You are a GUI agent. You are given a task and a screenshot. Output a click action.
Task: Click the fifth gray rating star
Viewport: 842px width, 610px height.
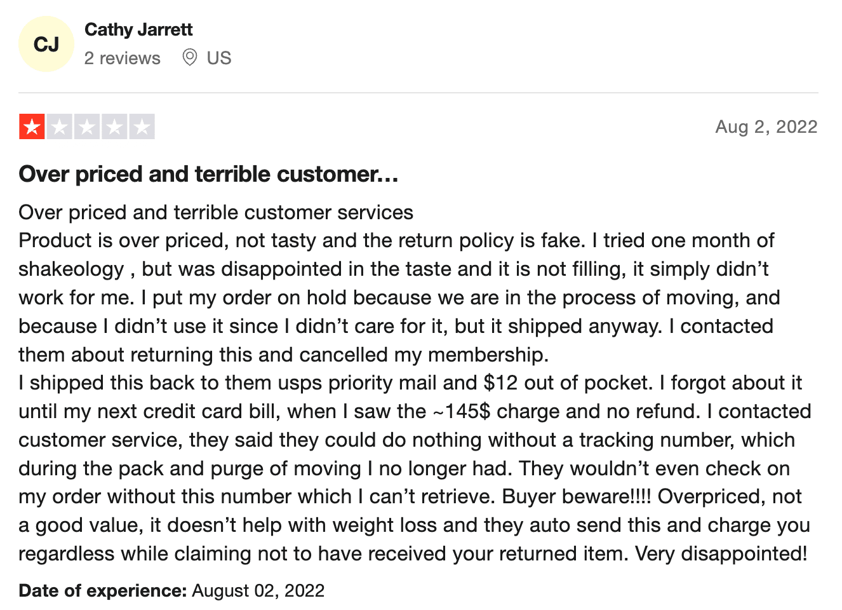[142, 126]
